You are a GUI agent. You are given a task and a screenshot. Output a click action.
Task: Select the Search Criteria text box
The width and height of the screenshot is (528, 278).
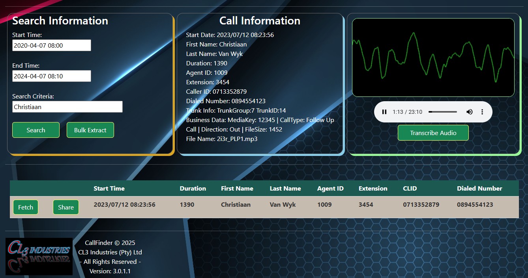point(67,106)
